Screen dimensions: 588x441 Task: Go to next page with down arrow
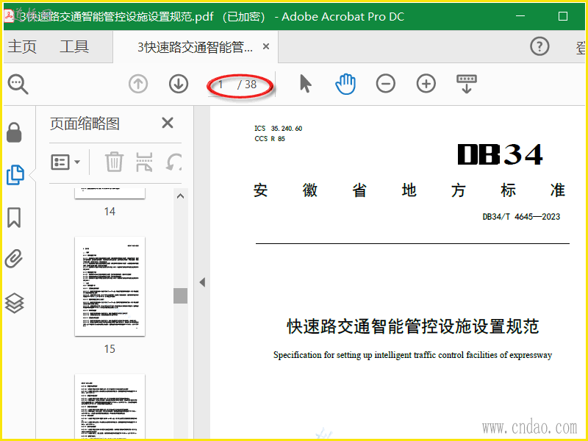[x=179, y=84]
